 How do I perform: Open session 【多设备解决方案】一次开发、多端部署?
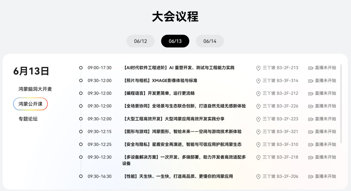click(184, 160)
